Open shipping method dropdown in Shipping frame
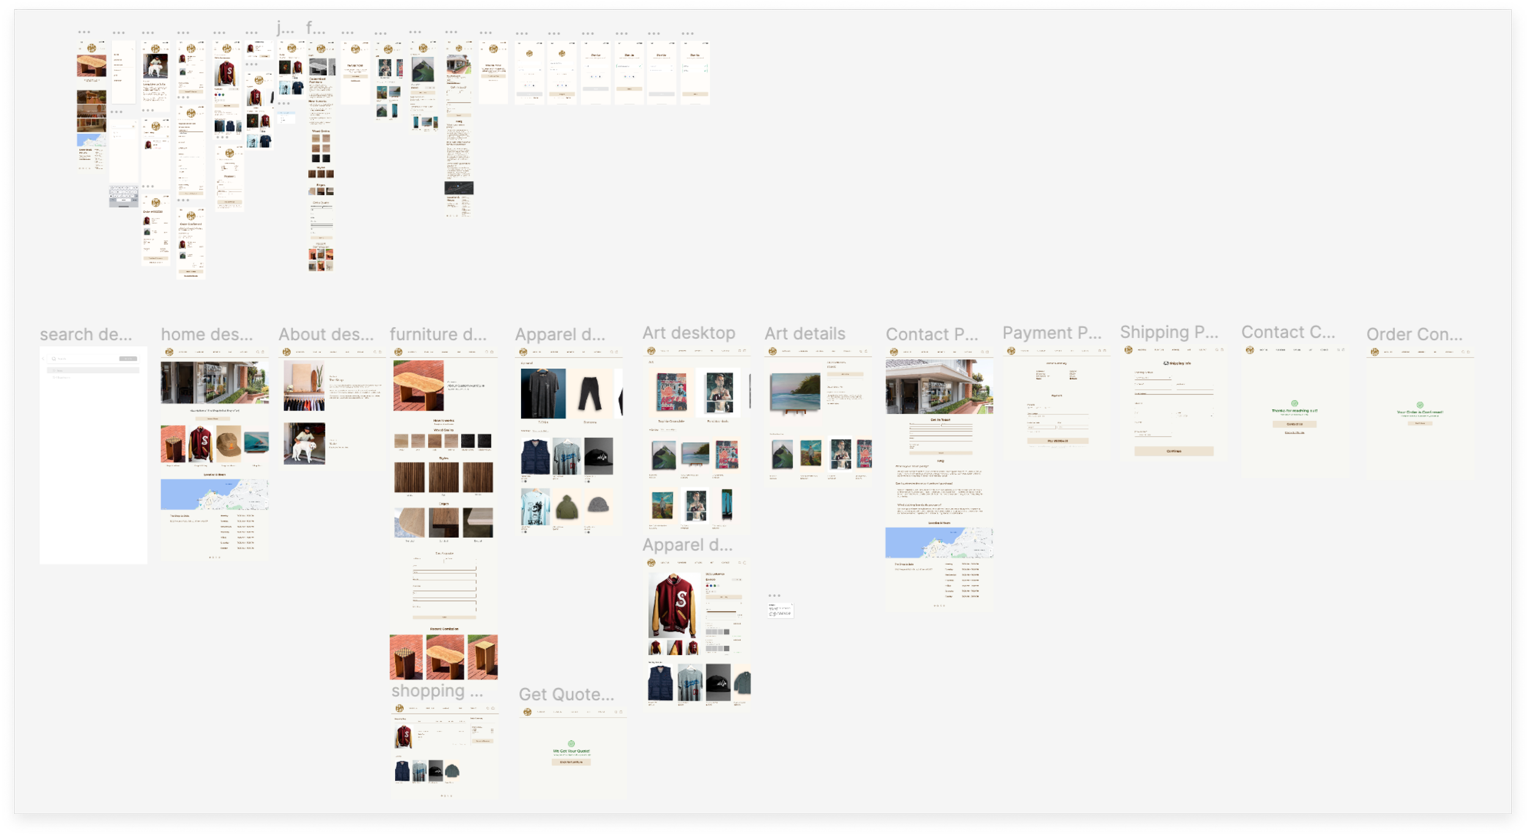The height and width of the screenshot is (836, 1529). tap(1153, 378)
